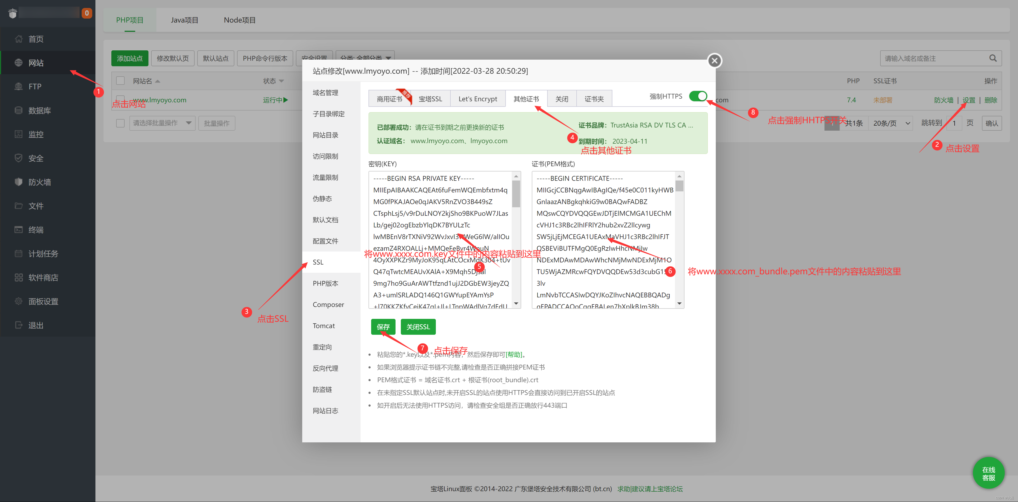Open 伪静态 in the dialog menu

(x=331, y=198)
